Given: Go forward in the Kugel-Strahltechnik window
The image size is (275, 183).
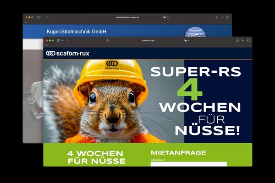Looking at the screenshot, I should tap(52, 17).
